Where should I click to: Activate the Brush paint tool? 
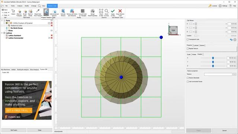tap(25, 13)
